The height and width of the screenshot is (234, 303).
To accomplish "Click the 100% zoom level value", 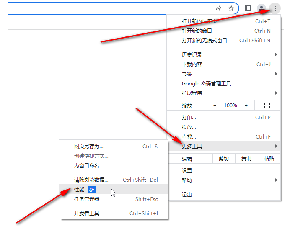I will (230, 105).
